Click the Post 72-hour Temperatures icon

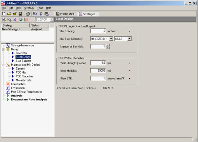coord(8,92)
